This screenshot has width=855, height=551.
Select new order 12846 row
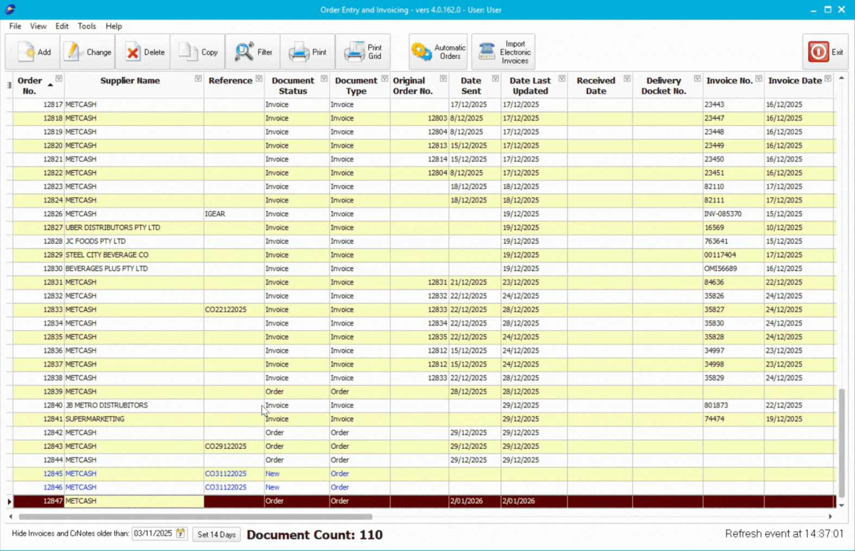424,487
